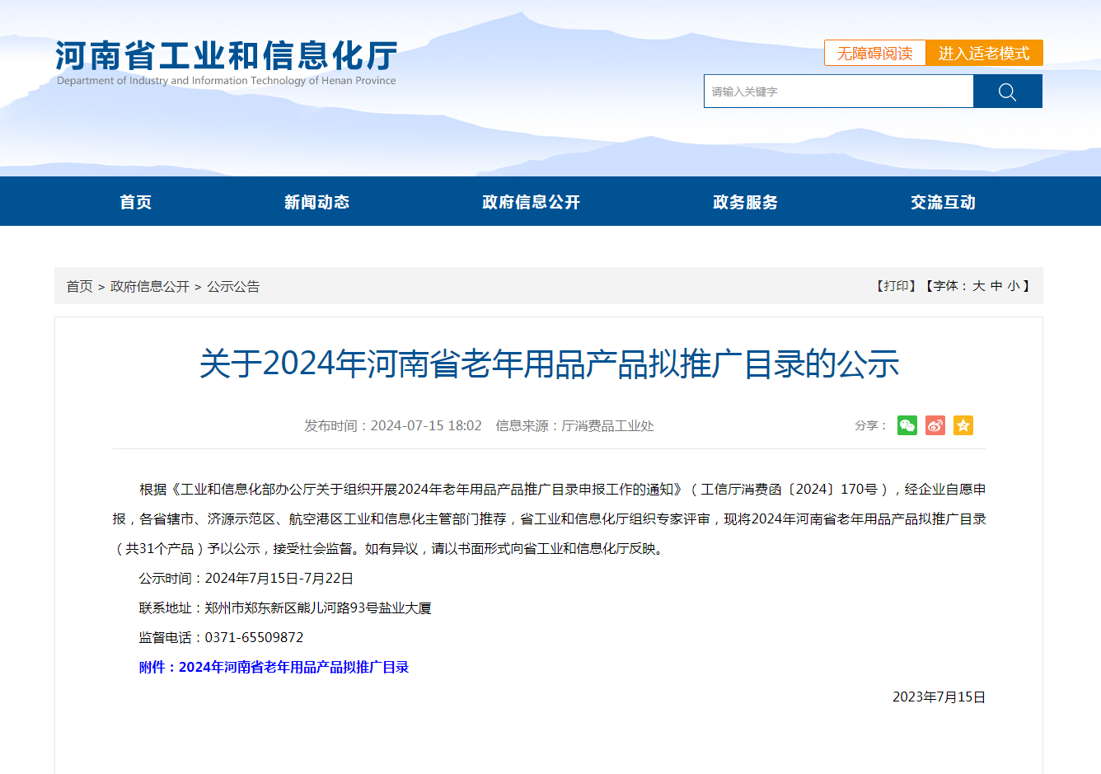
Task: Click the search magnifier icon
Action: click(1007, 91)
